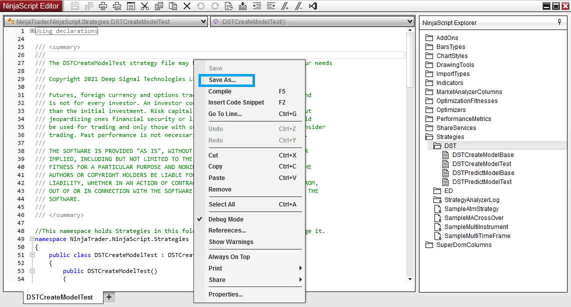This screenshot has height=307, width=571.
Task: Click the Save toolbar icon
Action: [x=75, y=6]
